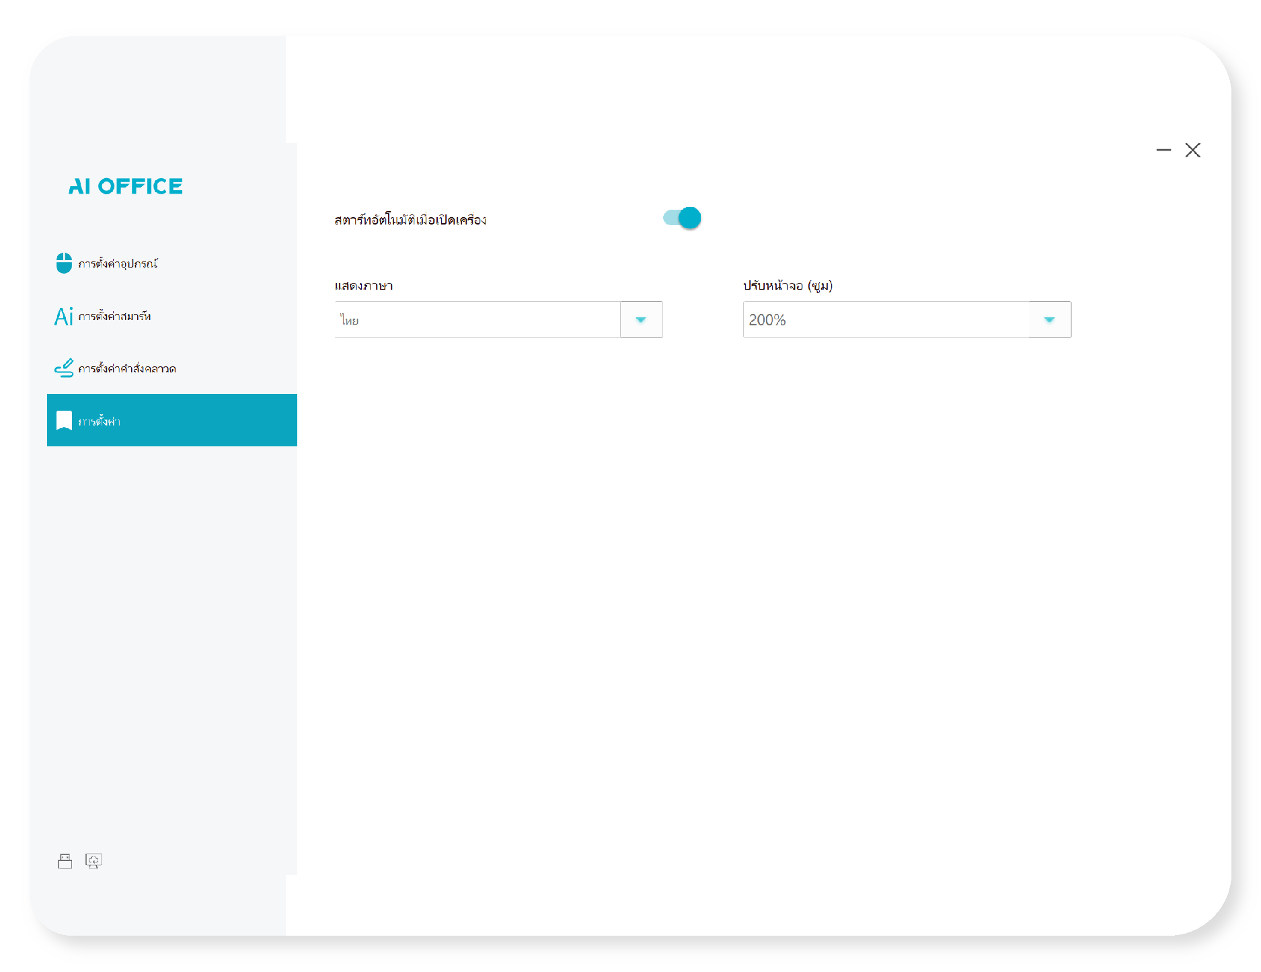This screenshot has height=972, width=1261.
Task: Minimize the AI Office window
Action: point(1163,150)
